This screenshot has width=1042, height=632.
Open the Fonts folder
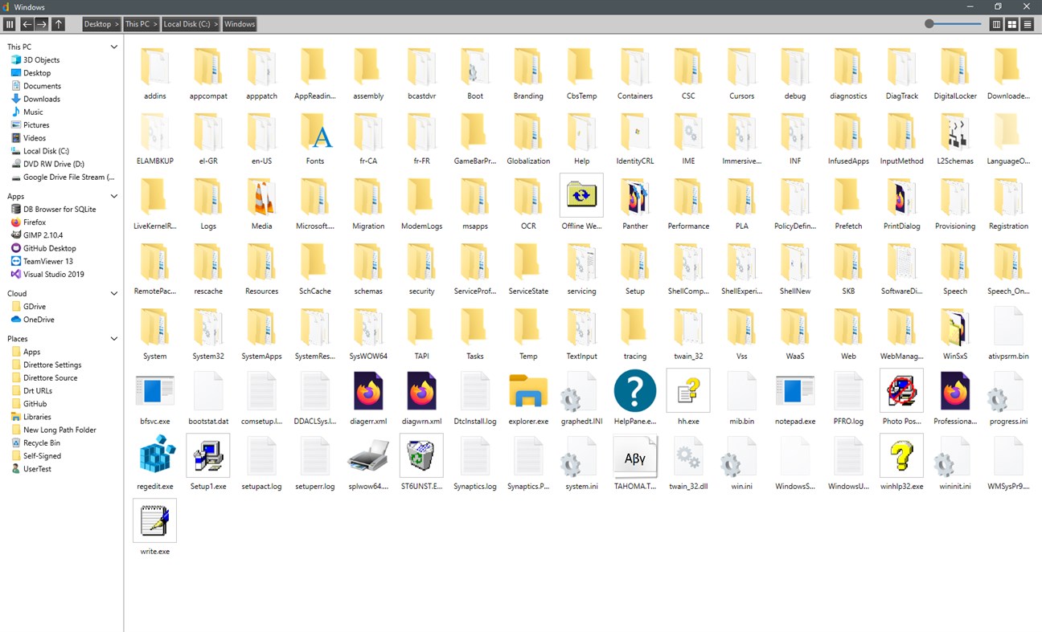(x=314, y=137)
